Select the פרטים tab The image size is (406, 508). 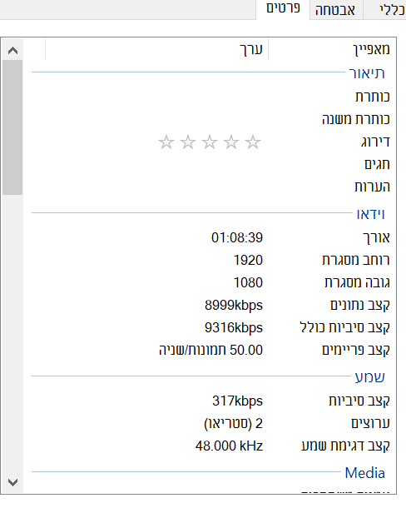(x=283, y=9)
